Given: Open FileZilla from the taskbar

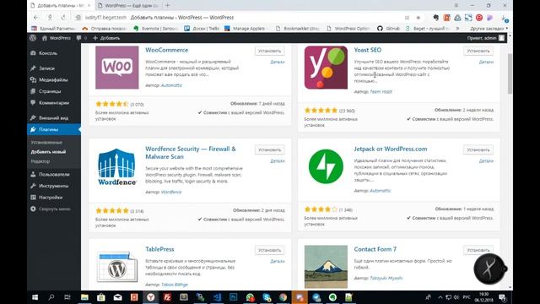Looking at the screenshot, I should 167,297.
